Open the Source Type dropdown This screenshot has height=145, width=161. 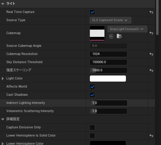110,20
